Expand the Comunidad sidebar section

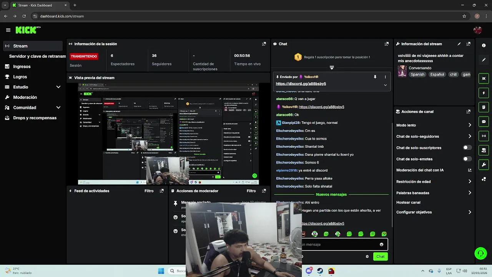(x=58, y=108)
